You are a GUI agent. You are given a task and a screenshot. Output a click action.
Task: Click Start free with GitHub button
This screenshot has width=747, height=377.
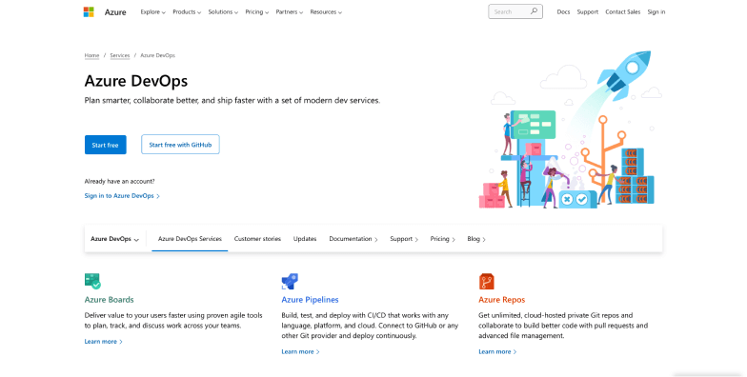pos(180,145)
